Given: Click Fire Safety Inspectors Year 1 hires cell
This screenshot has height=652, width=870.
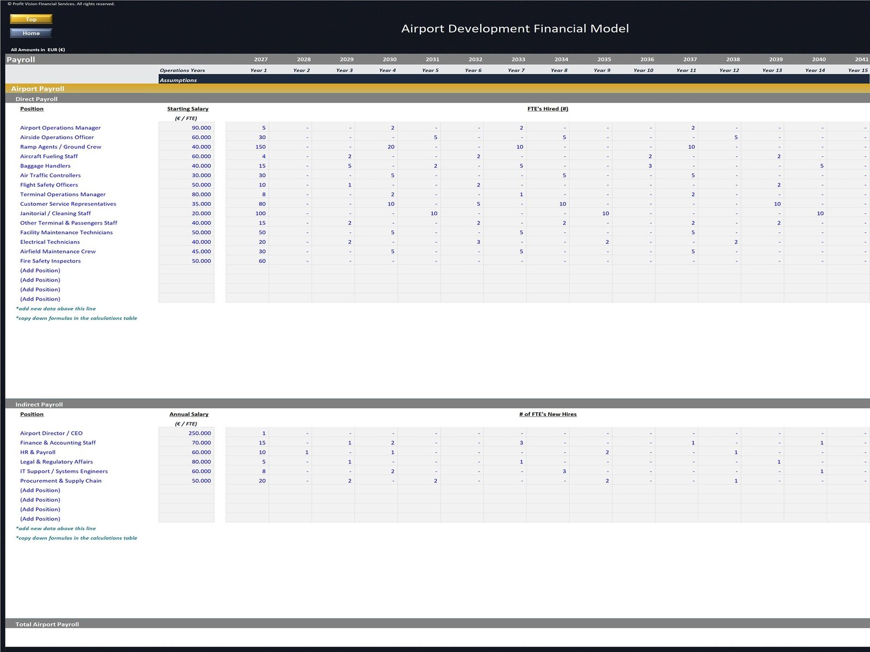Looking at the screenshot, I should click(x=247, y=261).
